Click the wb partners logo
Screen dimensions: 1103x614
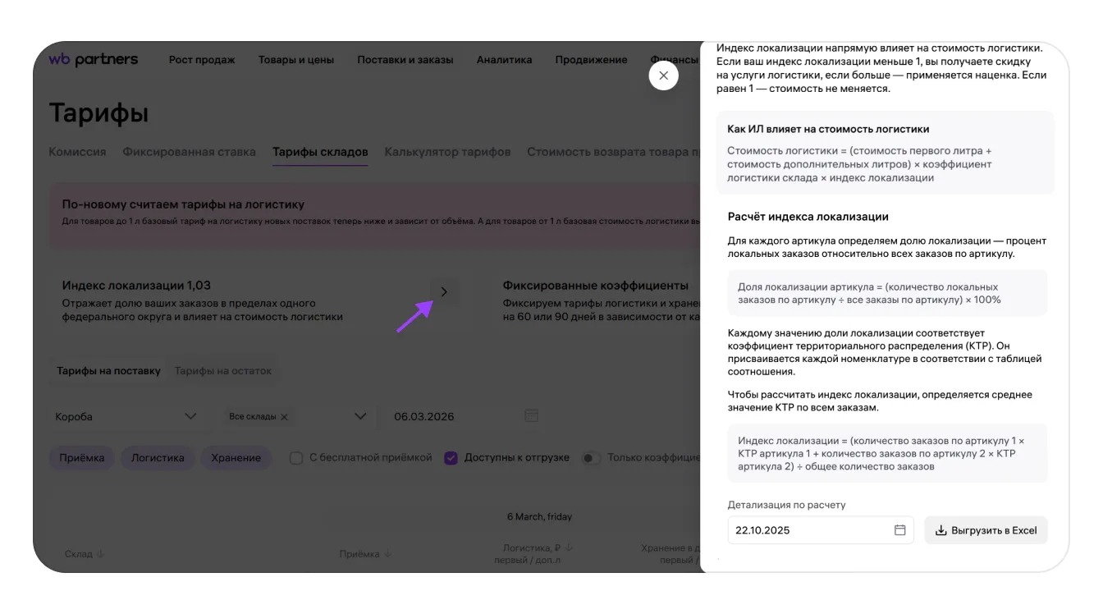point(94,59)
